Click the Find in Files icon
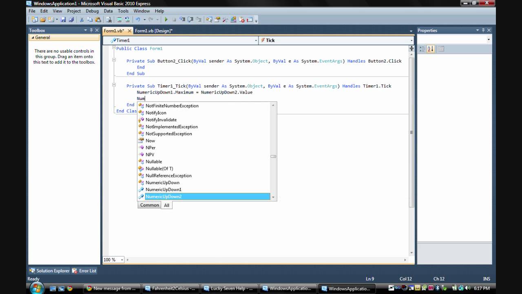The width and height of the screenshot is (522, 294). 109,20
